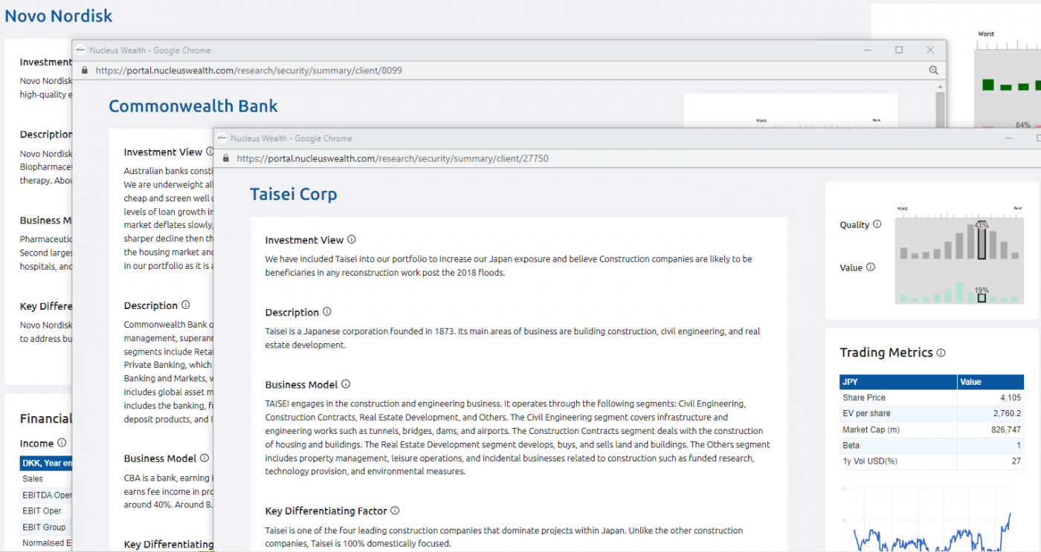The image size is (1041, 552).
Task: Click the lock icon in Commonwealth Bank address bar
Action: (x=84, y=71)
